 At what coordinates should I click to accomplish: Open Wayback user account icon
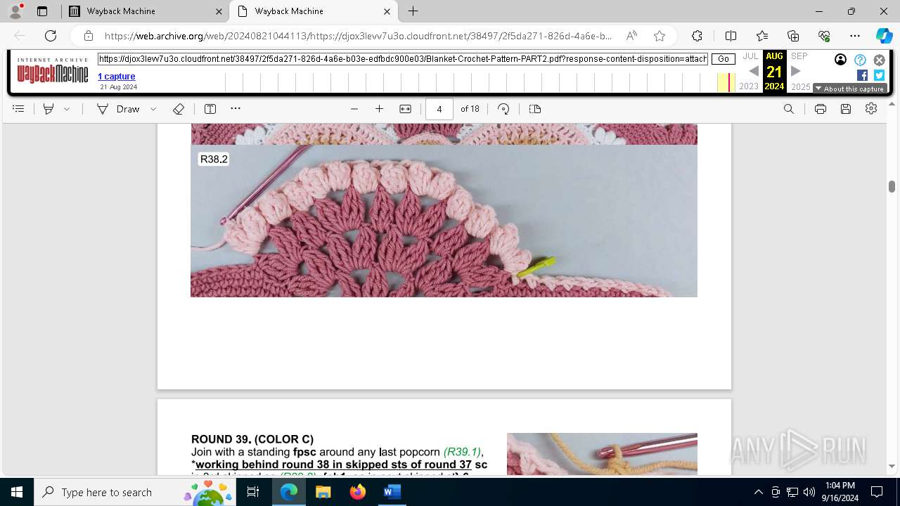click(840, 60)
